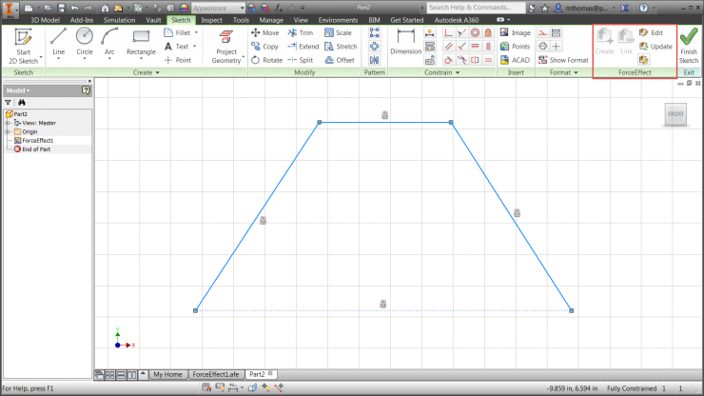The image size is (704, 396).
Task: Apply the Offset command
Action: pyautogui.click(x=340, y=60)
